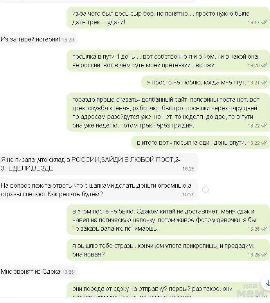Screen dimensions: 270x303
Task: Click the 'Мне звонят из Сдека' message
Action: point(38,271)
